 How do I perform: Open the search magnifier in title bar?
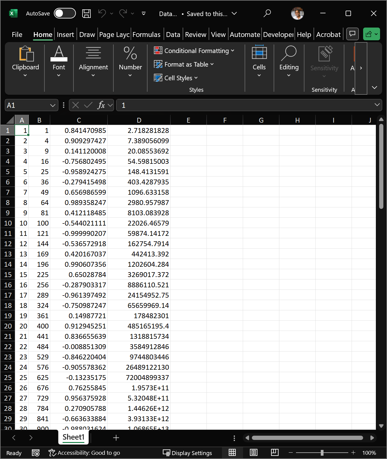267,14
